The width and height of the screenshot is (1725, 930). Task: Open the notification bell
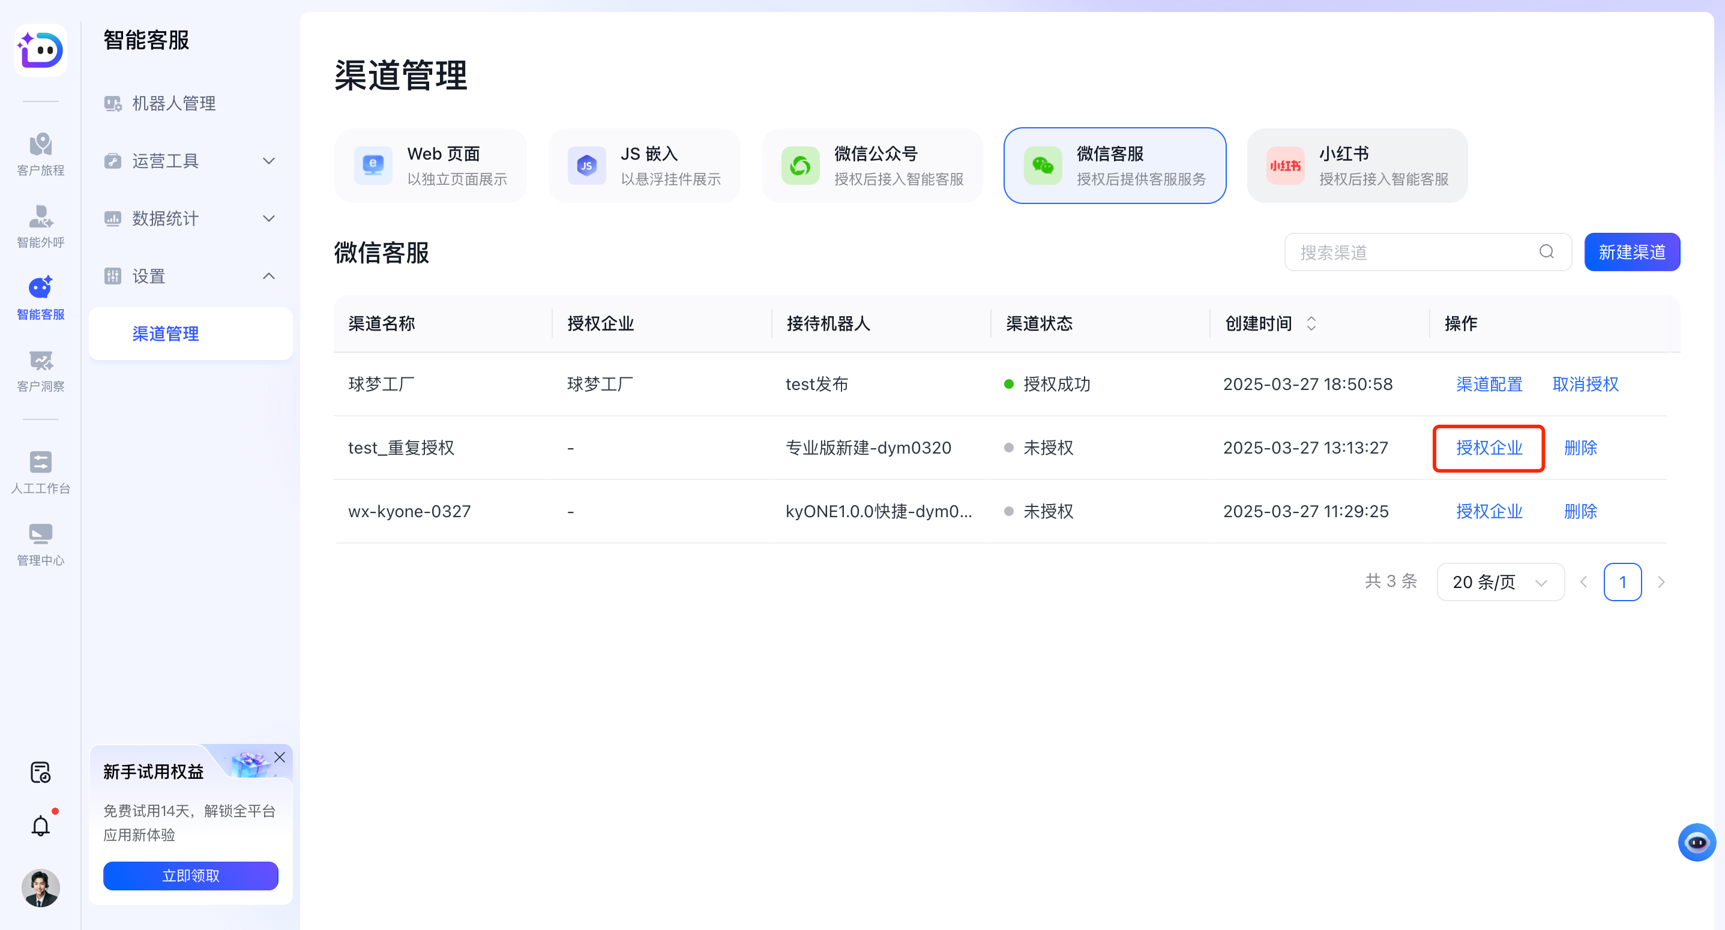point(40,825)
